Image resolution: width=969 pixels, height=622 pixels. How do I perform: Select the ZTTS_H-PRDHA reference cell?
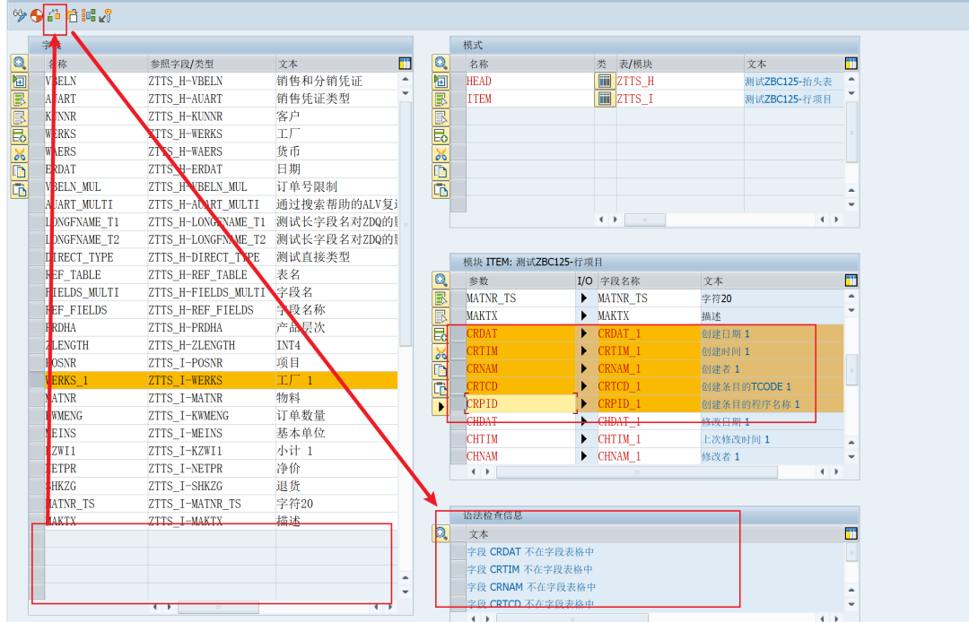(x=212, y=327)
